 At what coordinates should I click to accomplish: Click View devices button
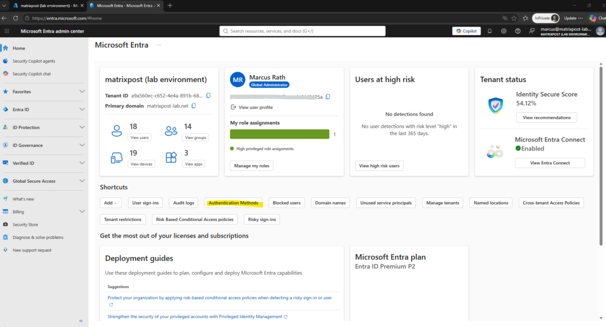point(141,164)
